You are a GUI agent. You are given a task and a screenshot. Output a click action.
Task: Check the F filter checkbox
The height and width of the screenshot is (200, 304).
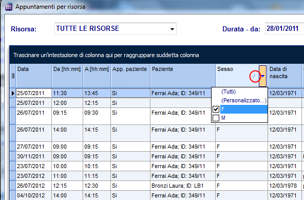pos(216,109)
